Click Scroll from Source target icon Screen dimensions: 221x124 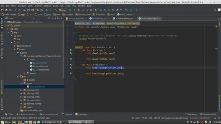[49, 18]
